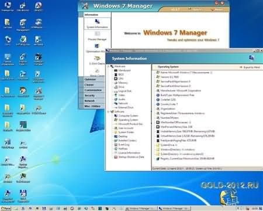Select the Information section header
The width and height of the screenshot is (263, 211).
tap(91, 15)
